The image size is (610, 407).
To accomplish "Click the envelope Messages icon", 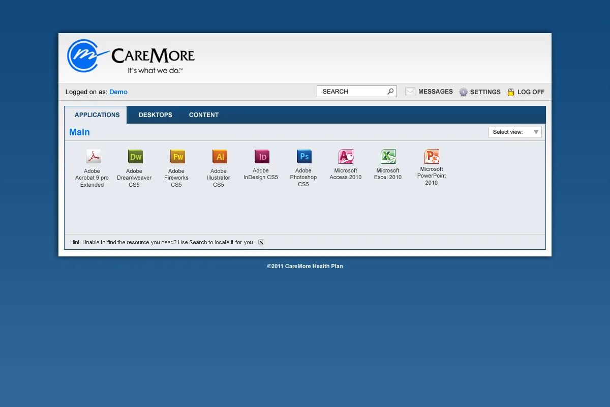I will (x=410, y=92).
